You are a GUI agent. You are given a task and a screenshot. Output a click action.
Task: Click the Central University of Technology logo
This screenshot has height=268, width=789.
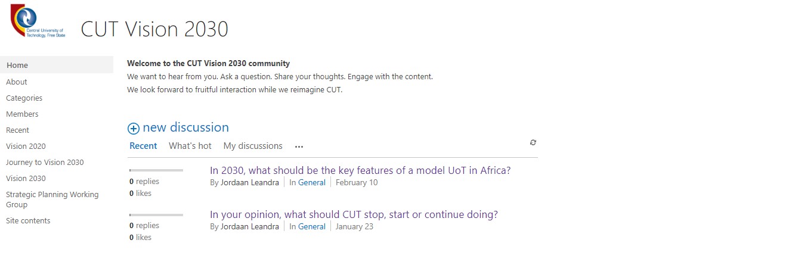click(x=38, y=22)
